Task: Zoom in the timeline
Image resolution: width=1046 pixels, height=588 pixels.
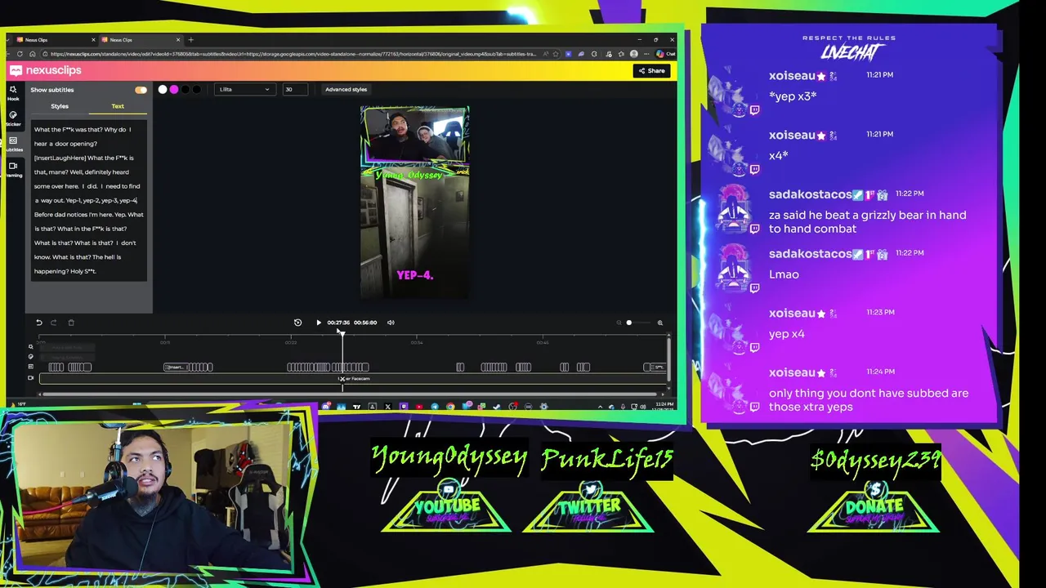Action: [660, 323]
